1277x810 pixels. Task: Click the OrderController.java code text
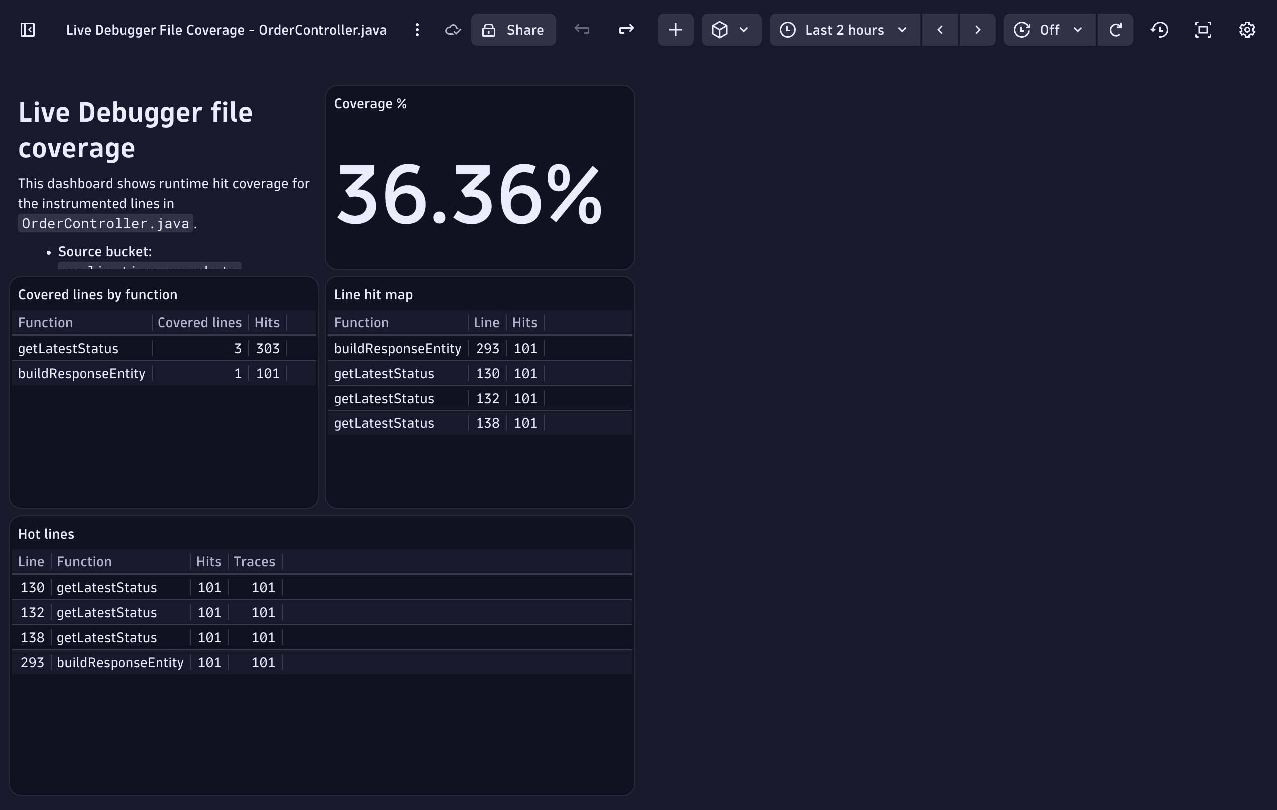(x=106, y=223)
